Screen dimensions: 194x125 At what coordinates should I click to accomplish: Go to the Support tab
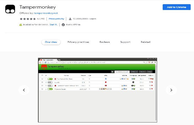[125, 42]
